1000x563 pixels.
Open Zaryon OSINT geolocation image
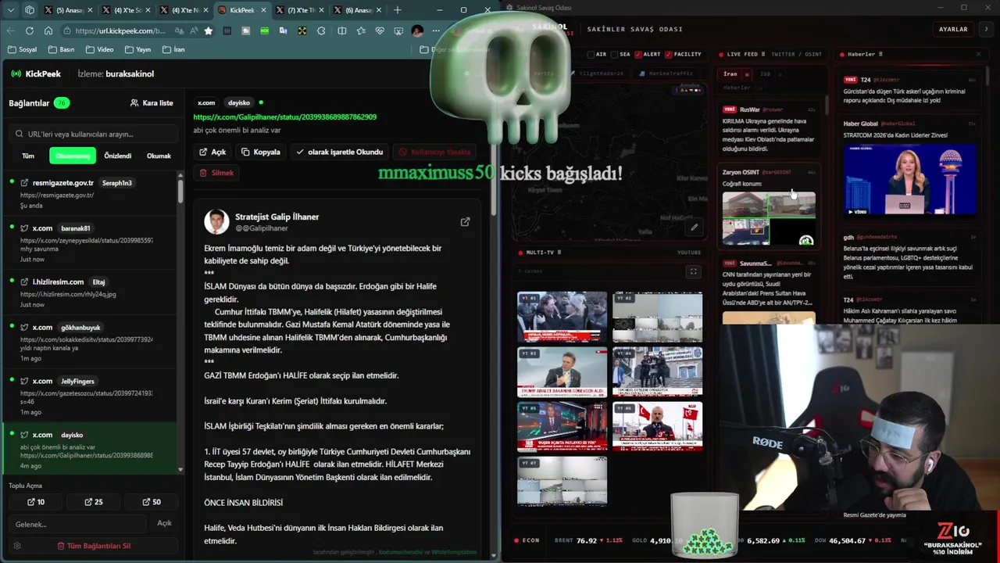[x=769, y=219]
